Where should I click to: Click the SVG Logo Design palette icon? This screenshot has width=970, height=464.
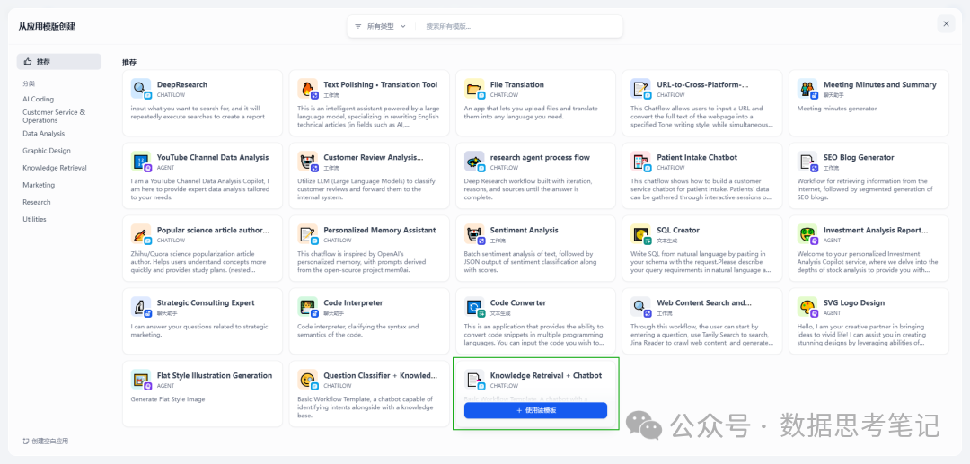(x=807, y=306)
